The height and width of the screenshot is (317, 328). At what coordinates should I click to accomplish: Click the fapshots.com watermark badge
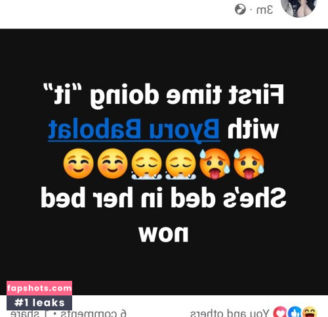point(39,288)
